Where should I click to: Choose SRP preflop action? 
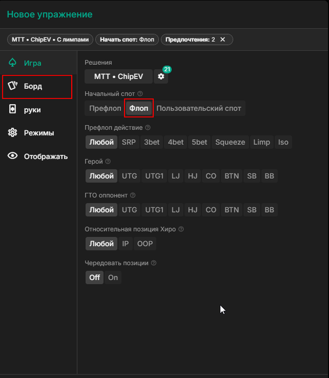(129, 142)
